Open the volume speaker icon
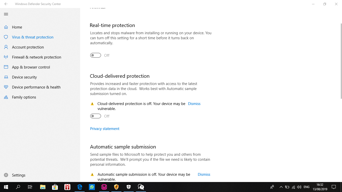 [x=299, y=187]
